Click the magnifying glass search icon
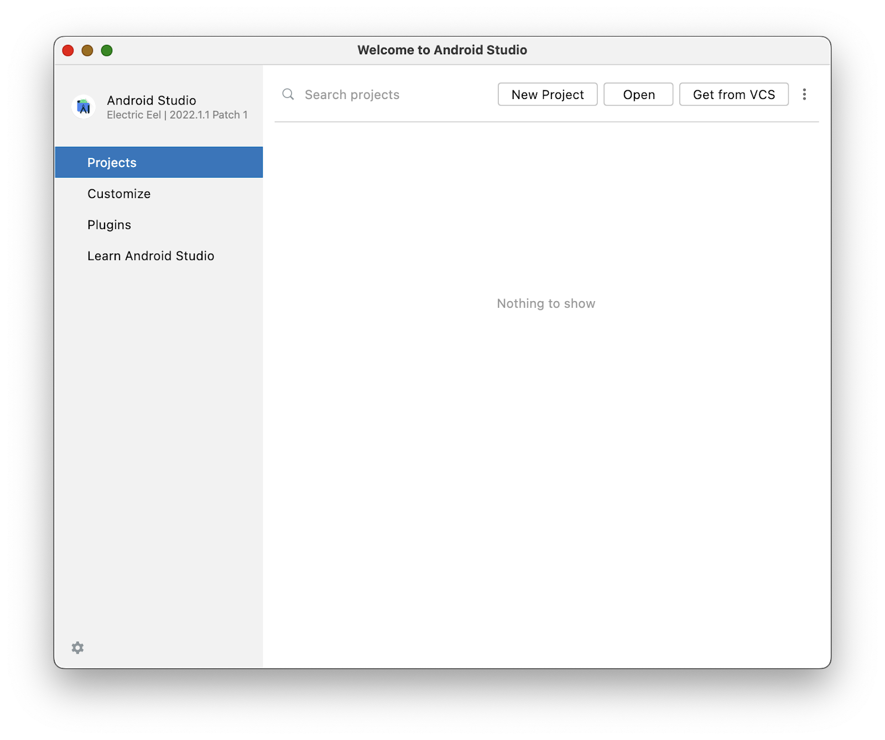 (x=288, y=95)
